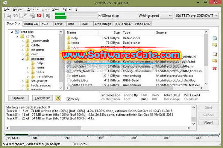Open the Project menu
The image size is (223, 148).
18,9
